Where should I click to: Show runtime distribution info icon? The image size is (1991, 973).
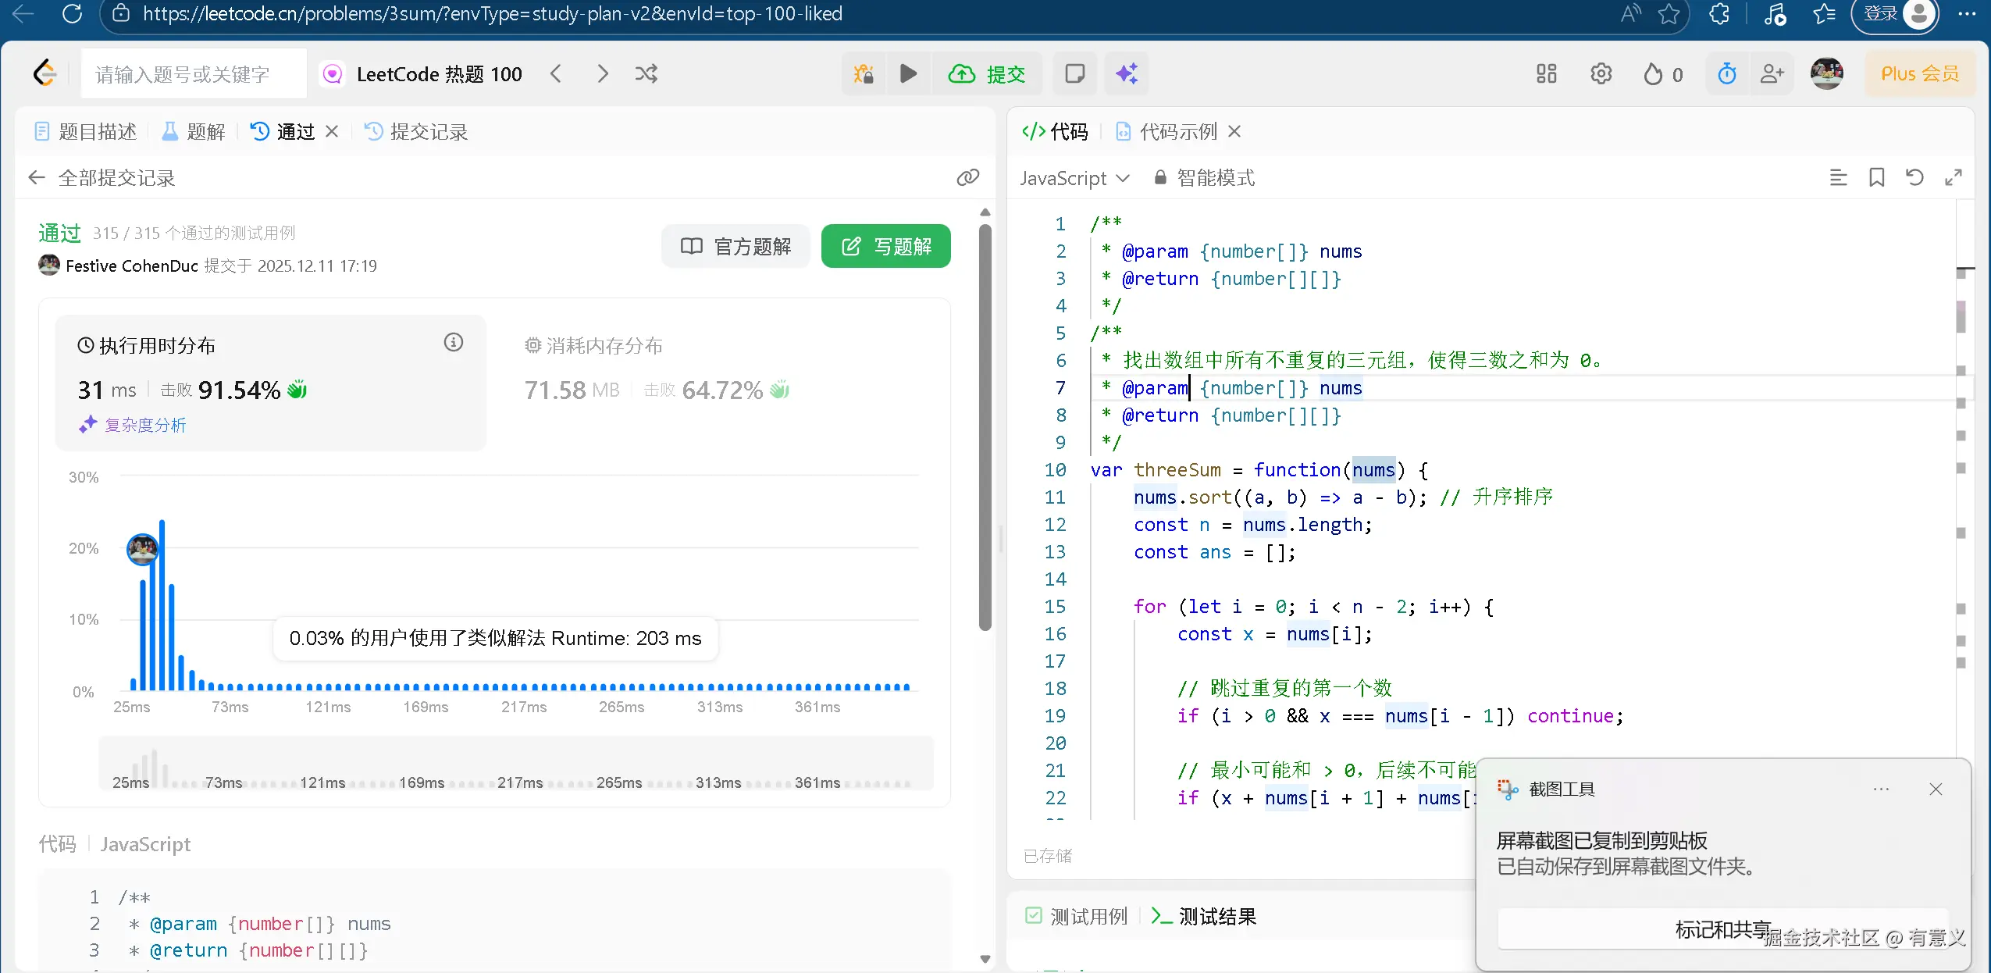(x=454, y=342)
